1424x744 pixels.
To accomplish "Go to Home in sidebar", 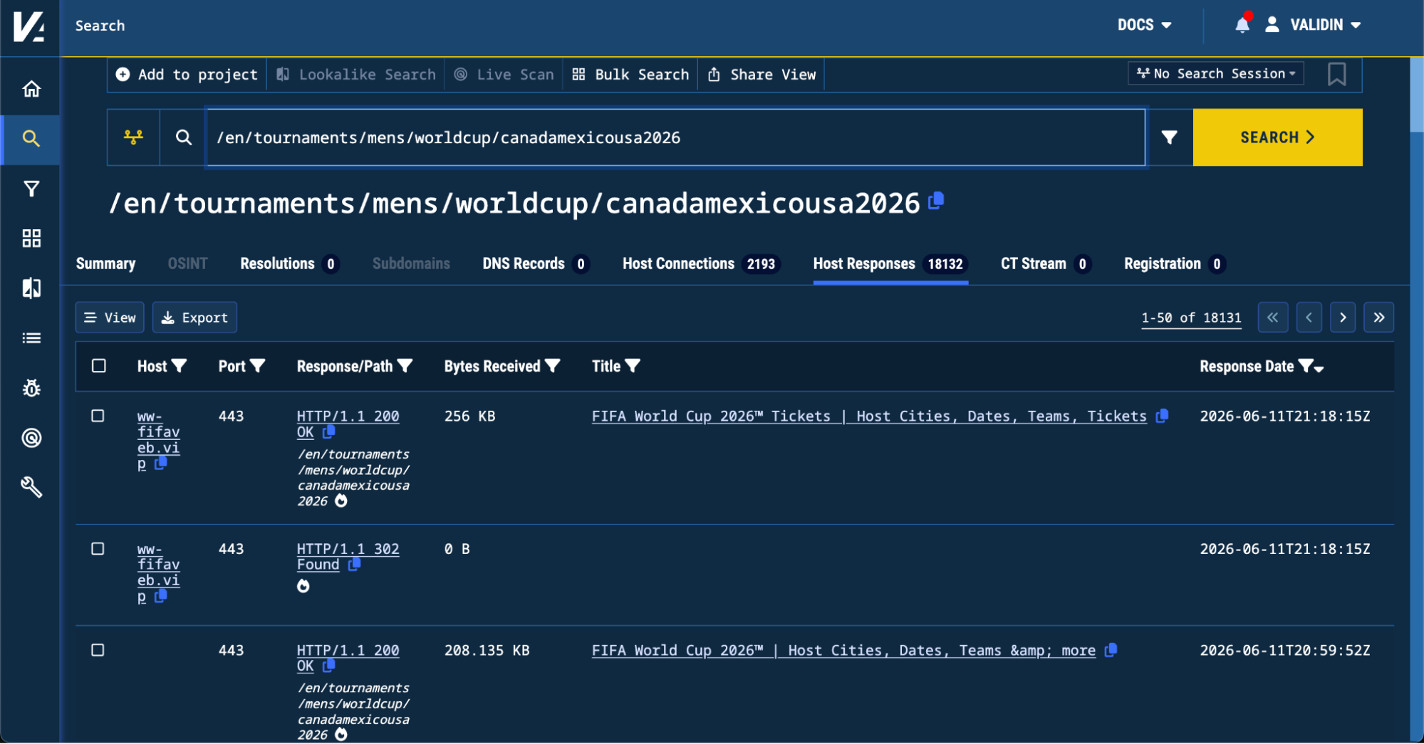I will click(31, 89).
